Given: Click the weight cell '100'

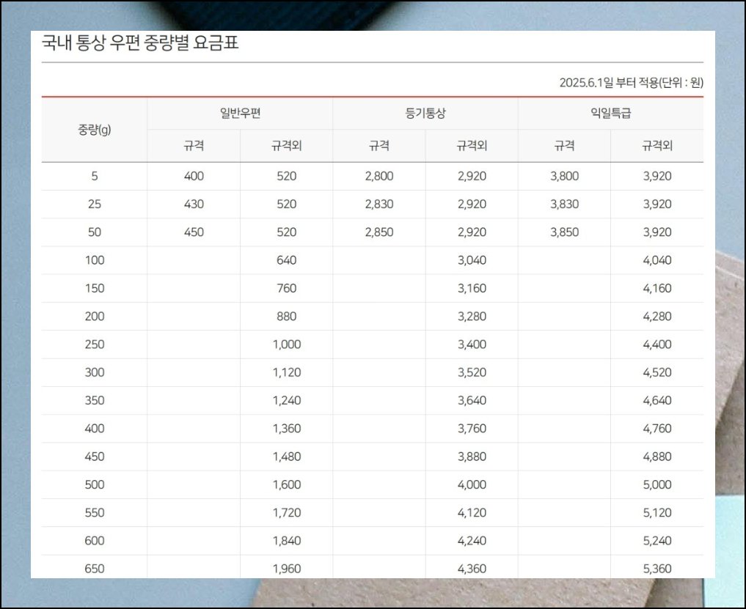Looking at the screenshot, I should [x=94, y=260].
